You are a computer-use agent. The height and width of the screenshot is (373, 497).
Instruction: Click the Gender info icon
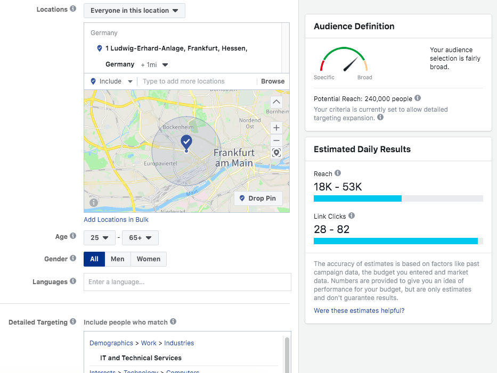tap(73, 258)
